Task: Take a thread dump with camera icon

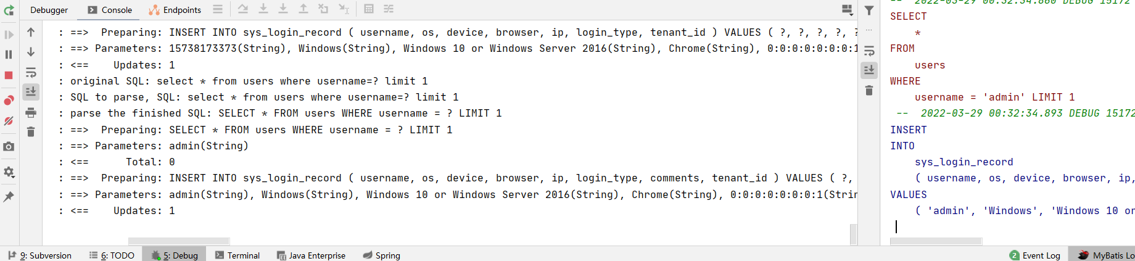Action: [9, 146]
